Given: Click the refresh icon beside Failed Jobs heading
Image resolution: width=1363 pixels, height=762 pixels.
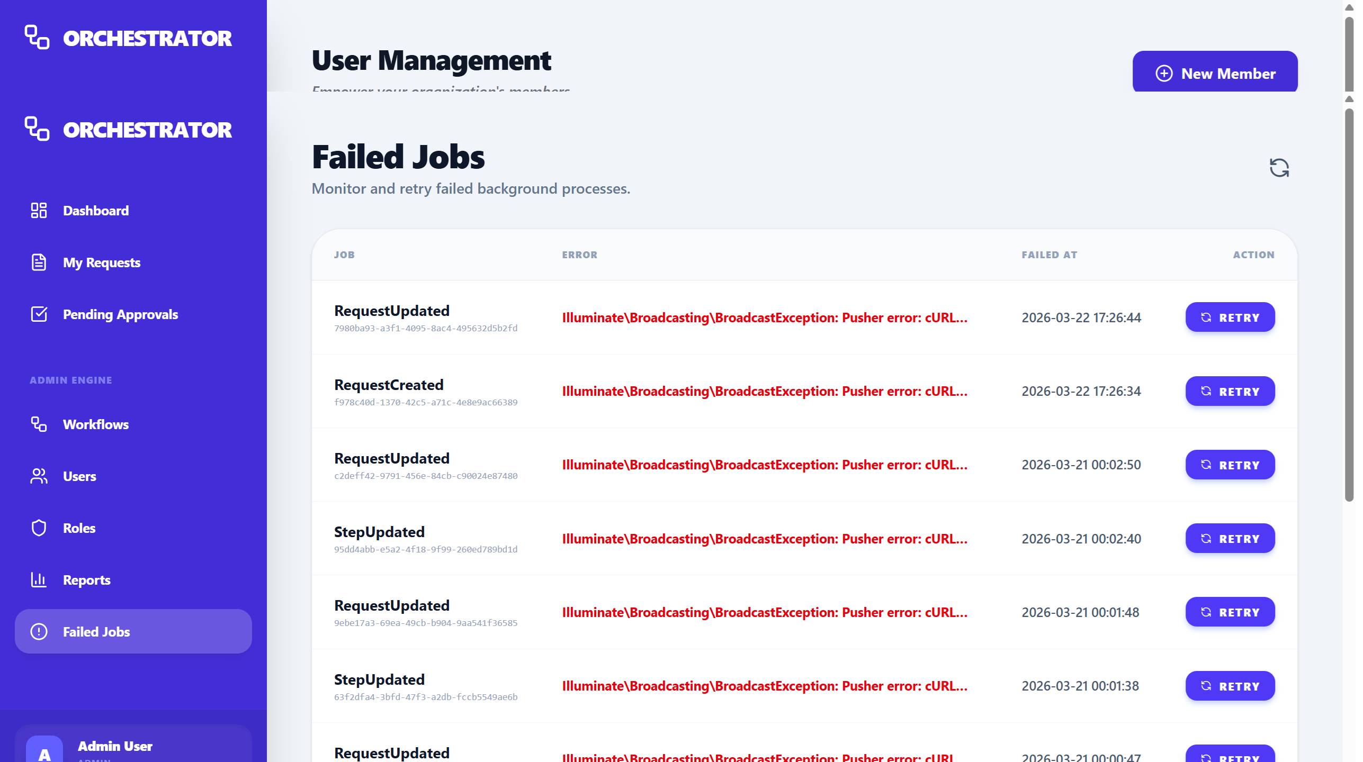Looking at the screenshot, I should point(1279,168).
